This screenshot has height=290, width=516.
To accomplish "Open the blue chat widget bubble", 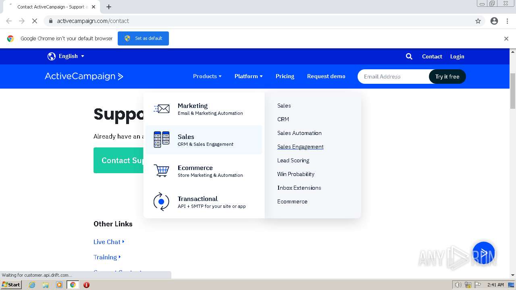I will pos(483,253).
